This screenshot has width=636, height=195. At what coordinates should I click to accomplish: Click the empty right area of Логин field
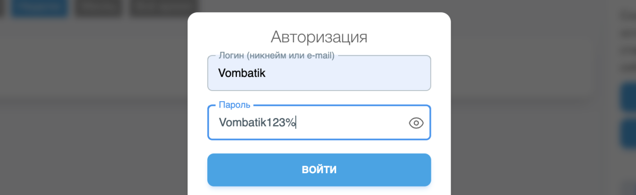360,73
